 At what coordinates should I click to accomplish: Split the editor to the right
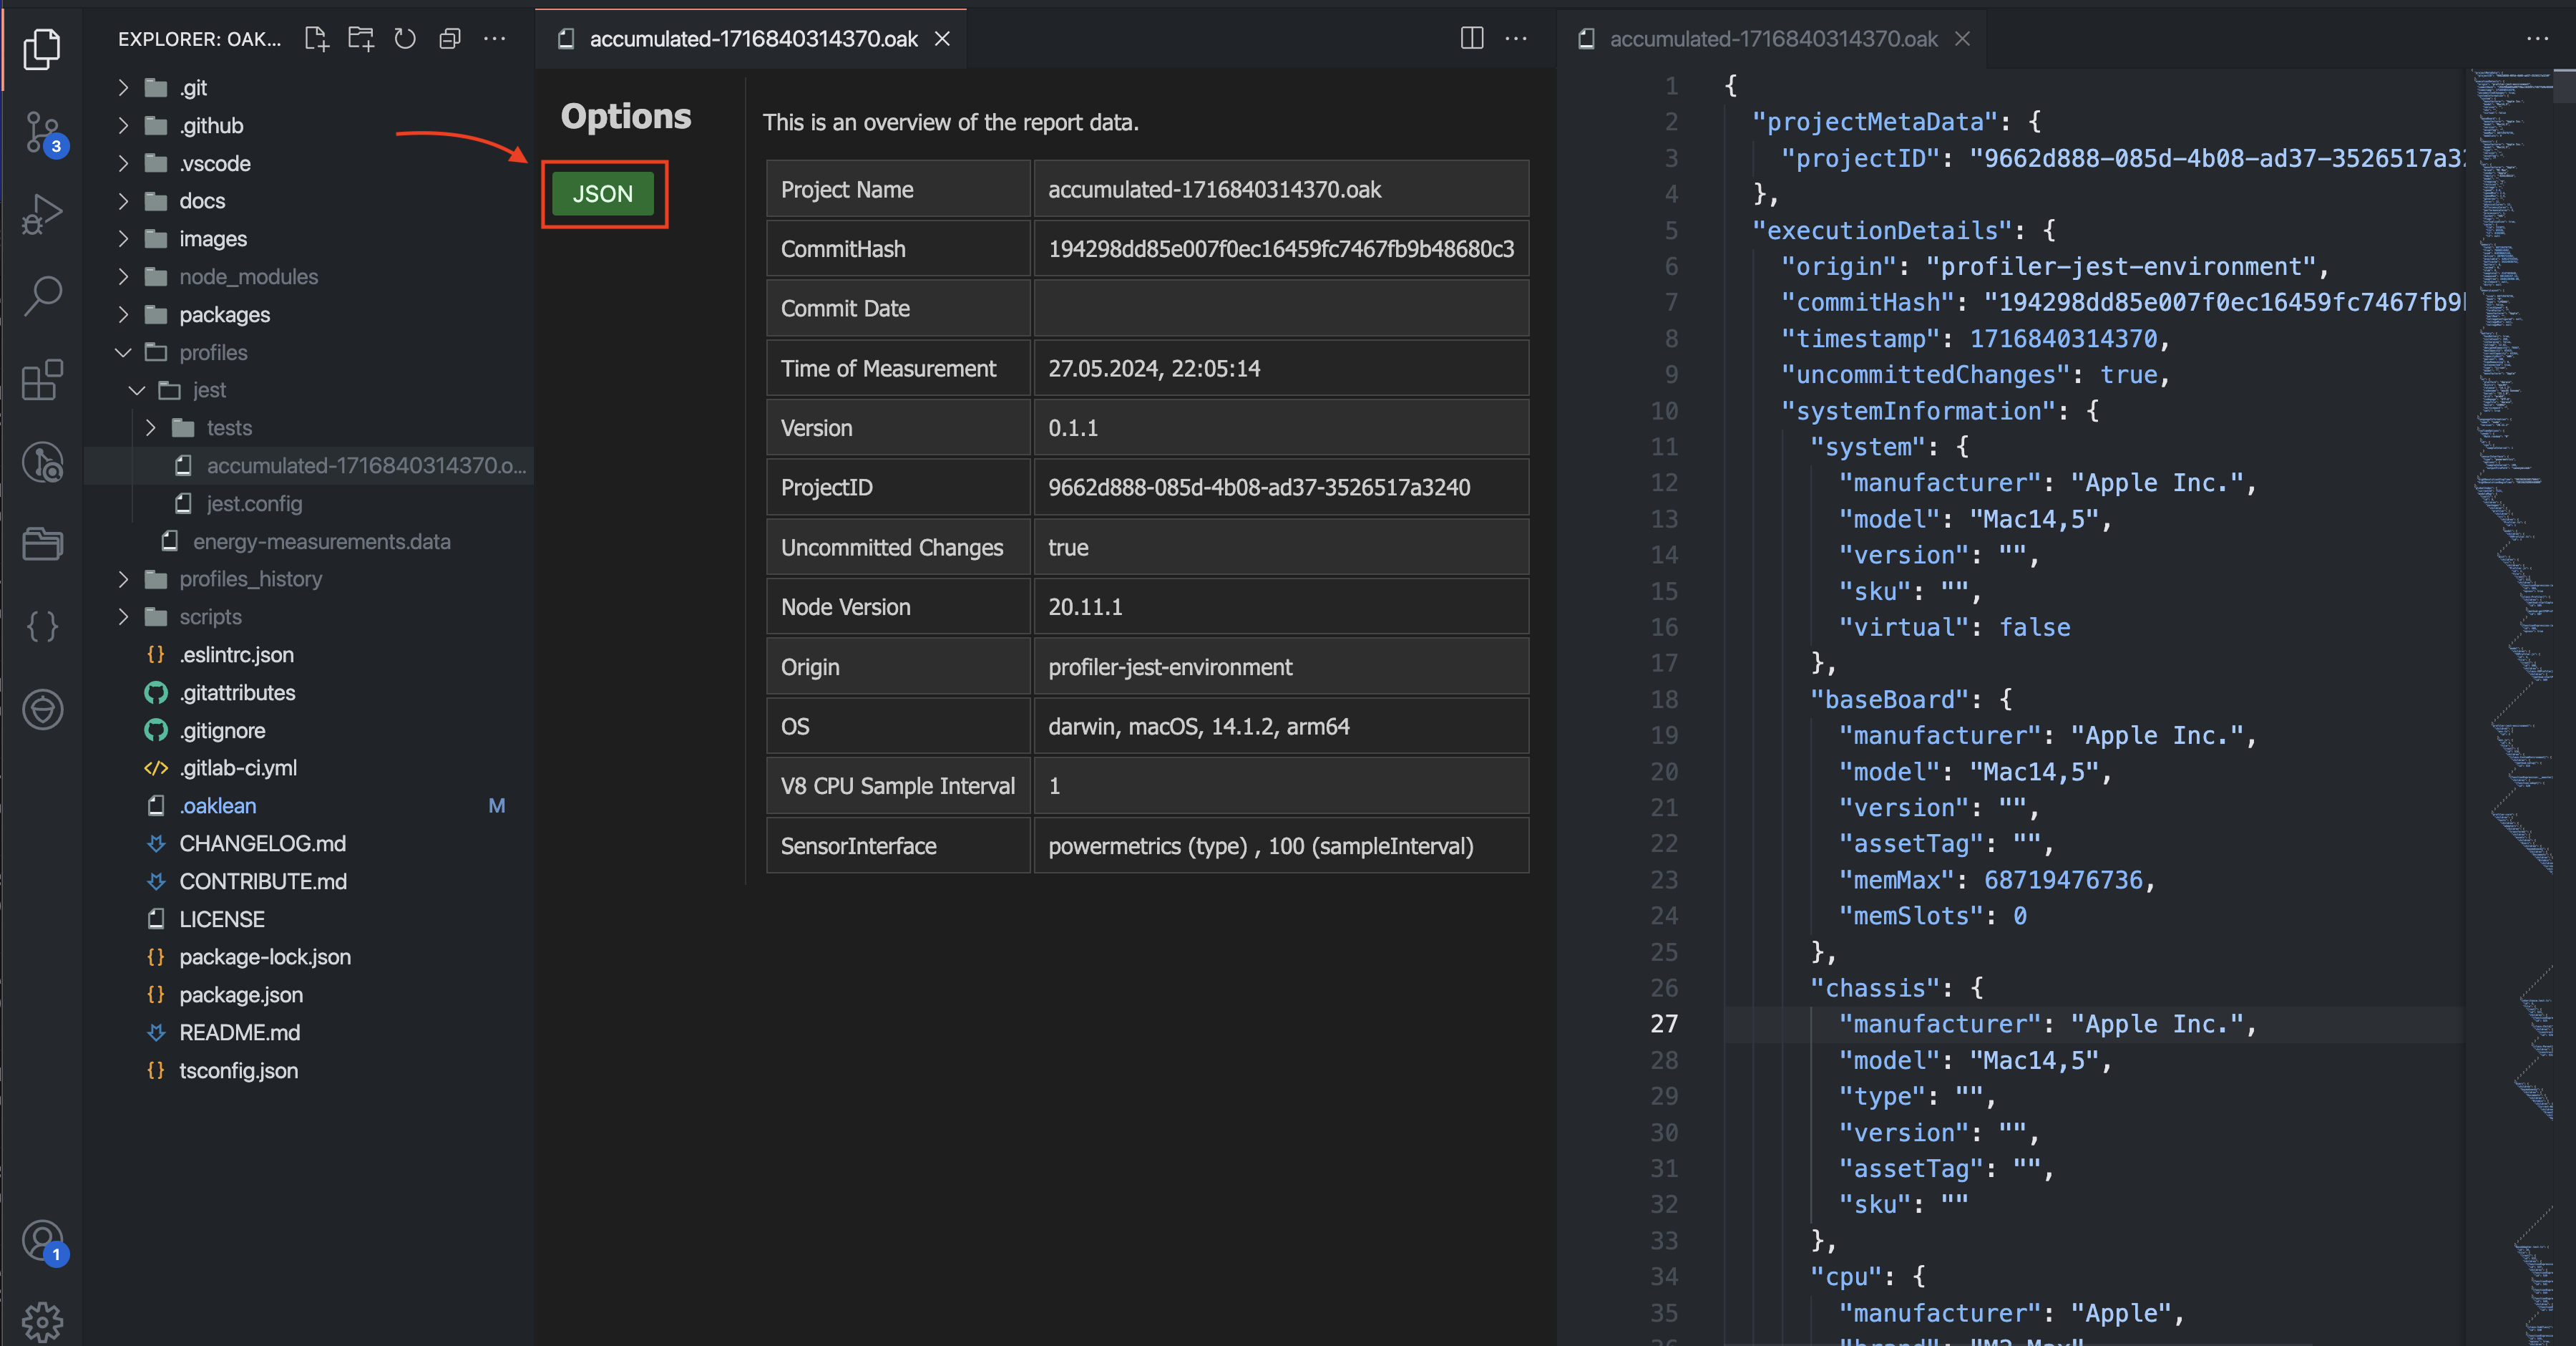1471,39
